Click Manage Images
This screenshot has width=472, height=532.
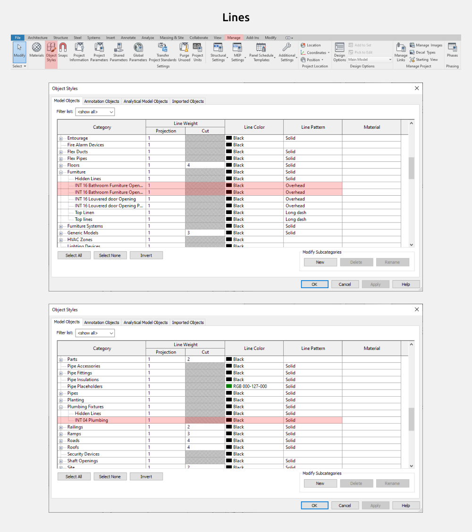[x=426, y=45]
